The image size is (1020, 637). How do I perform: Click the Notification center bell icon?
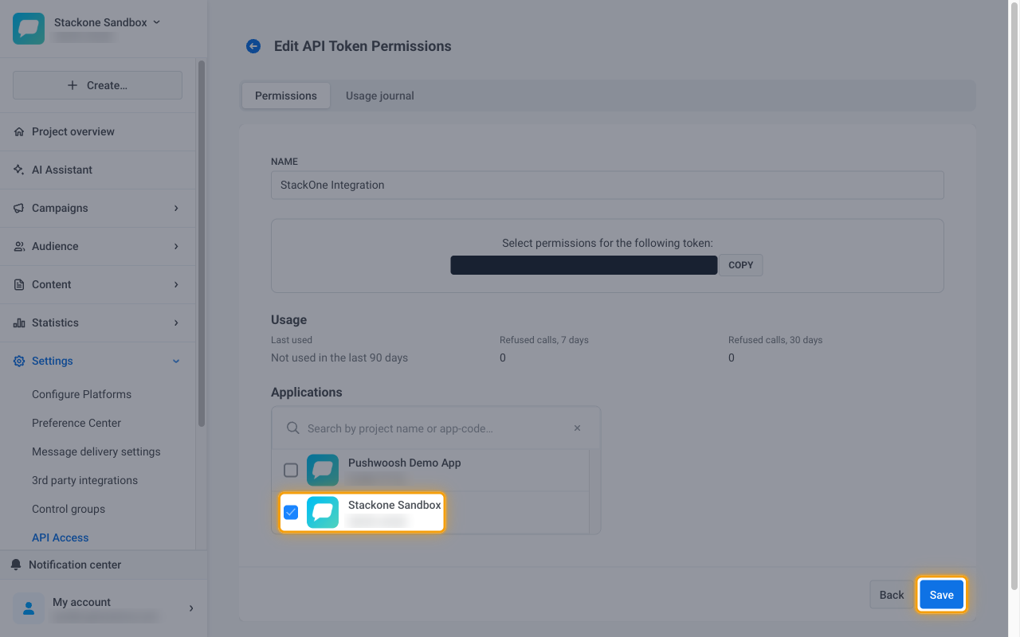(16, 565)
